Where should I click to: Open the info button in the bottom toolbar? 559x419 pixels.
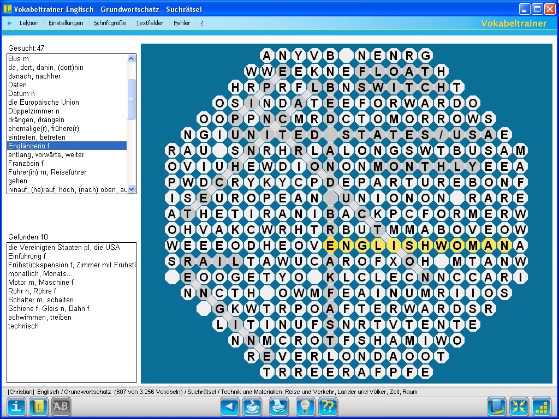(x=16, y=406)
